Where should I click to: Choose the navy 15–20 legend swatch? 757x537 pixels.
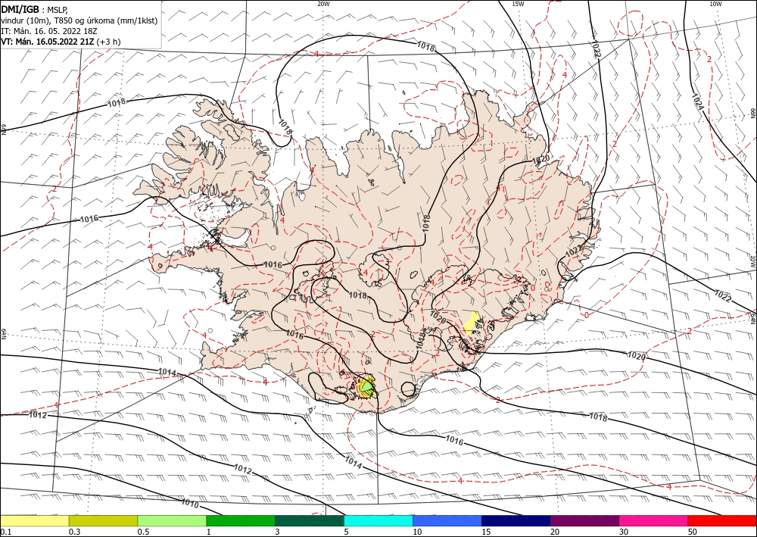(516, 520)
